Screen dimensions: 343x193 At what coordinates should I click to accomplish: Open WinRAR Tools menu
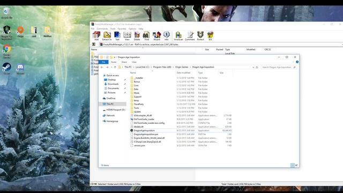coord(113,29)
